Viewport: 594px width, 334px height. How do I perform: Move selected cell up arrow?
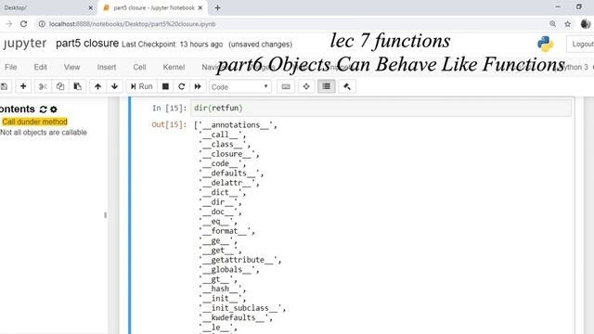point(97,86)
